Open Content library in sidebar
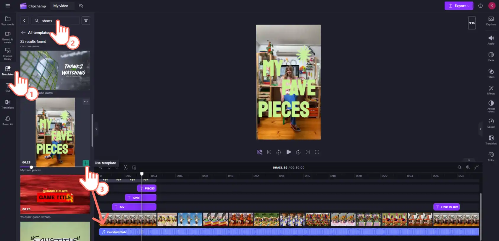 click(x=8, y=54)
